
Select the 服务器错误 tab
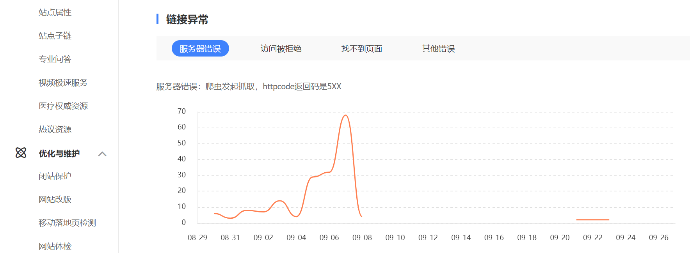click(200, 48)
